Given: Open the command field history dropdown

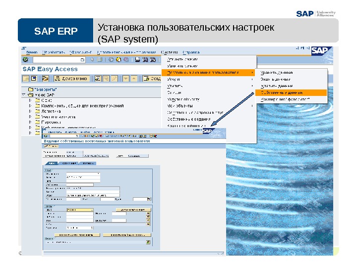Looking at the screenshot, I should coord(82,60).
